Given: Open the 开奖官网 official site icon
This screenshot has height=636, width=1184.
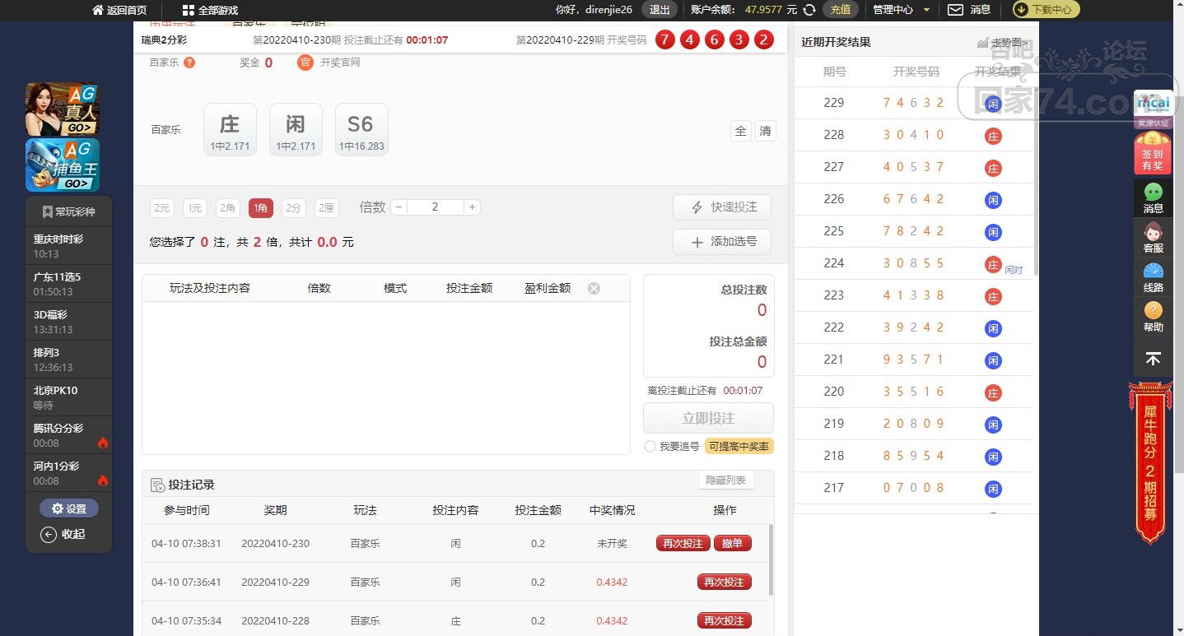Looking at the screenshot, I should [305, 63].
